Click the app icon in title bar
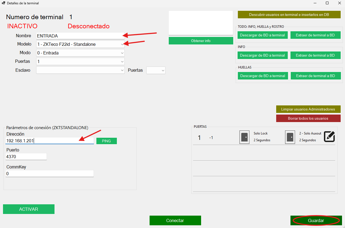This screenshot has height=228, width=345. (x=4, y=3)
